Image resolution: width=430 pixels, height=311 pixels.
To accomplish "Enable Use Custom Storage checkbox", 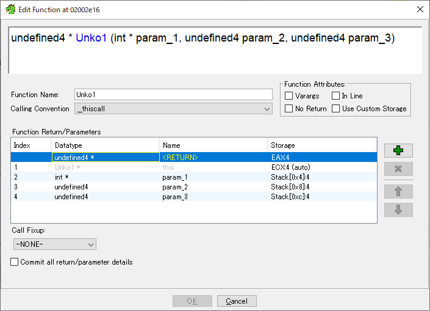I will pos(335,109).
